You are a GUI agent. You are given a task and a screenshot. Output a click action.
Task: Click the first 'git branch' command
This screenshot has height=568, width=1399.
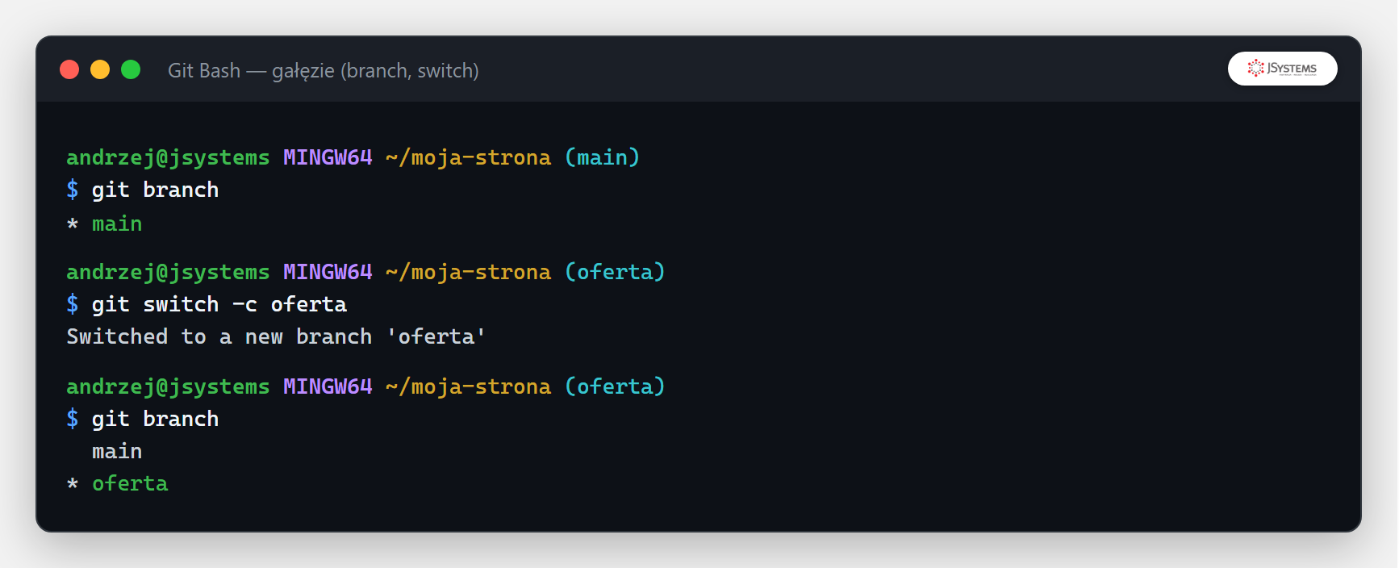click(155, 190)
